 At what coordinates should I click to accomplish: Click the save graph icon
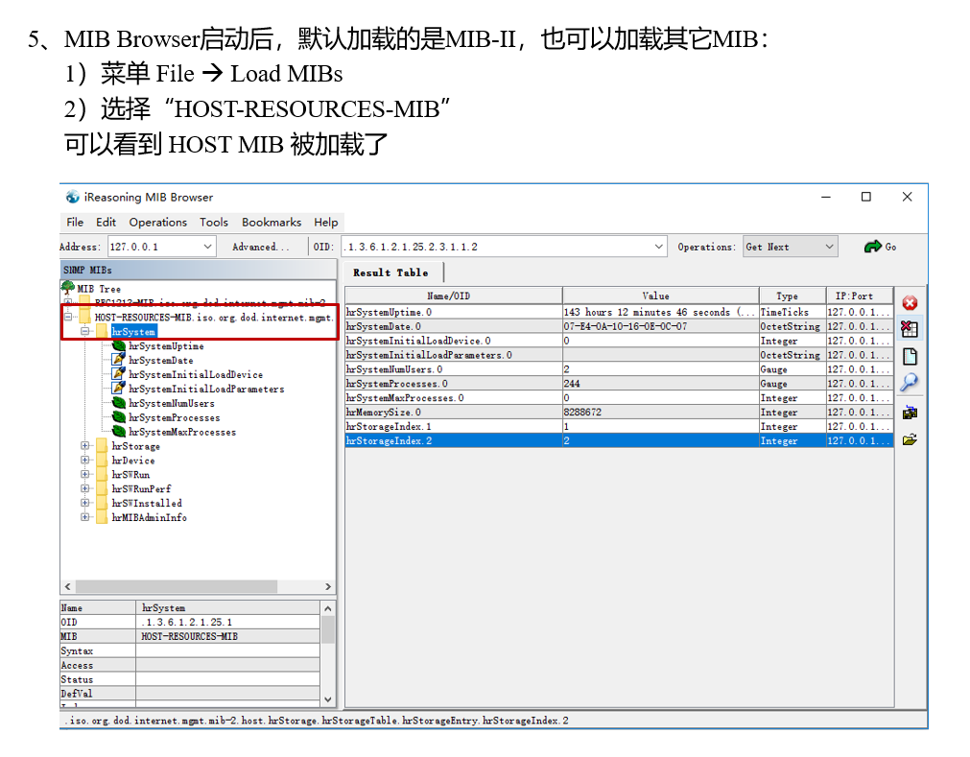pos(909,412)
